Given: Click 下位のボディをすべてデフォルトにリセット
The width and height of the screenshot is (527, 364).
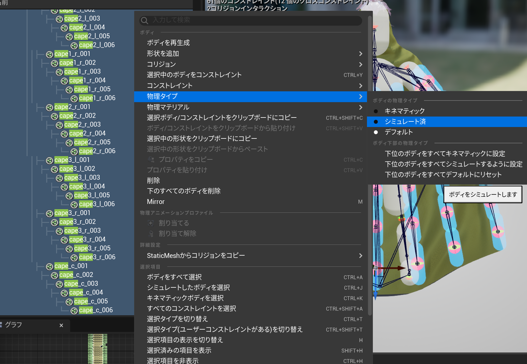Looking at the screenshot, I should click(x=447, y=174).
